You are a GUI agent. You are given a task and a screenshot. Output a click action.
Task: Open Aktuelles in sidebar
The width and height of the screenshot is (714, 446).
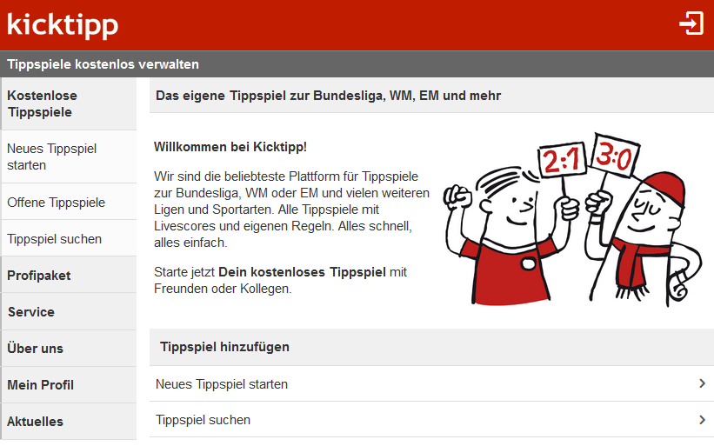point(69,421)
